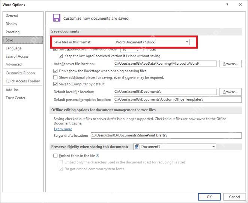Check Embed fonts in the file
Image resolution: width=248 pixels, height=203 pixels.
coord(56,156)
